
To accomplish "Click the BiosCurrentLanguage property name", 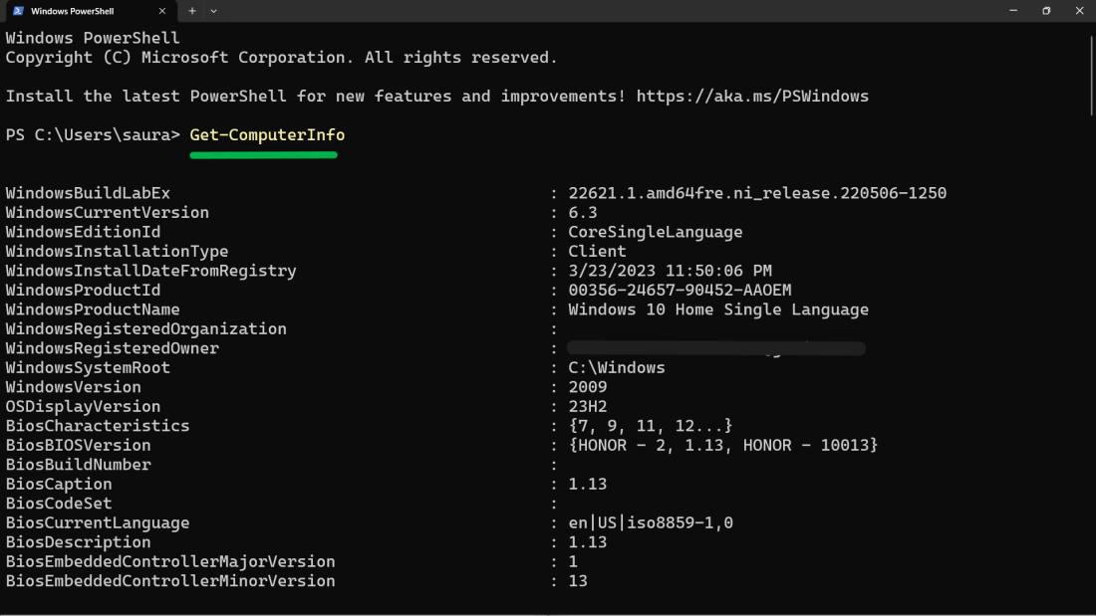I will 98,523.
